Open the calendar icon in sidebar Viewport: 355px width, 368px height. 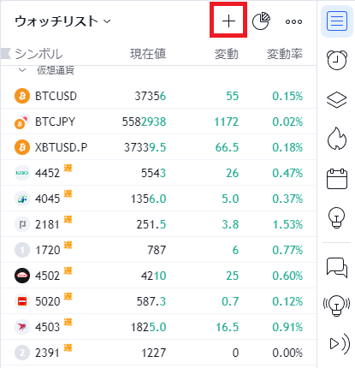337,179
